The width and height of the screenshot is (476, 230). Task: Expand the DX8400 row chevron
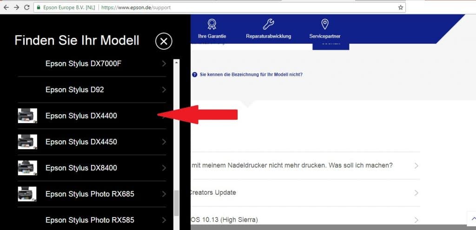[x=164, y=168]
